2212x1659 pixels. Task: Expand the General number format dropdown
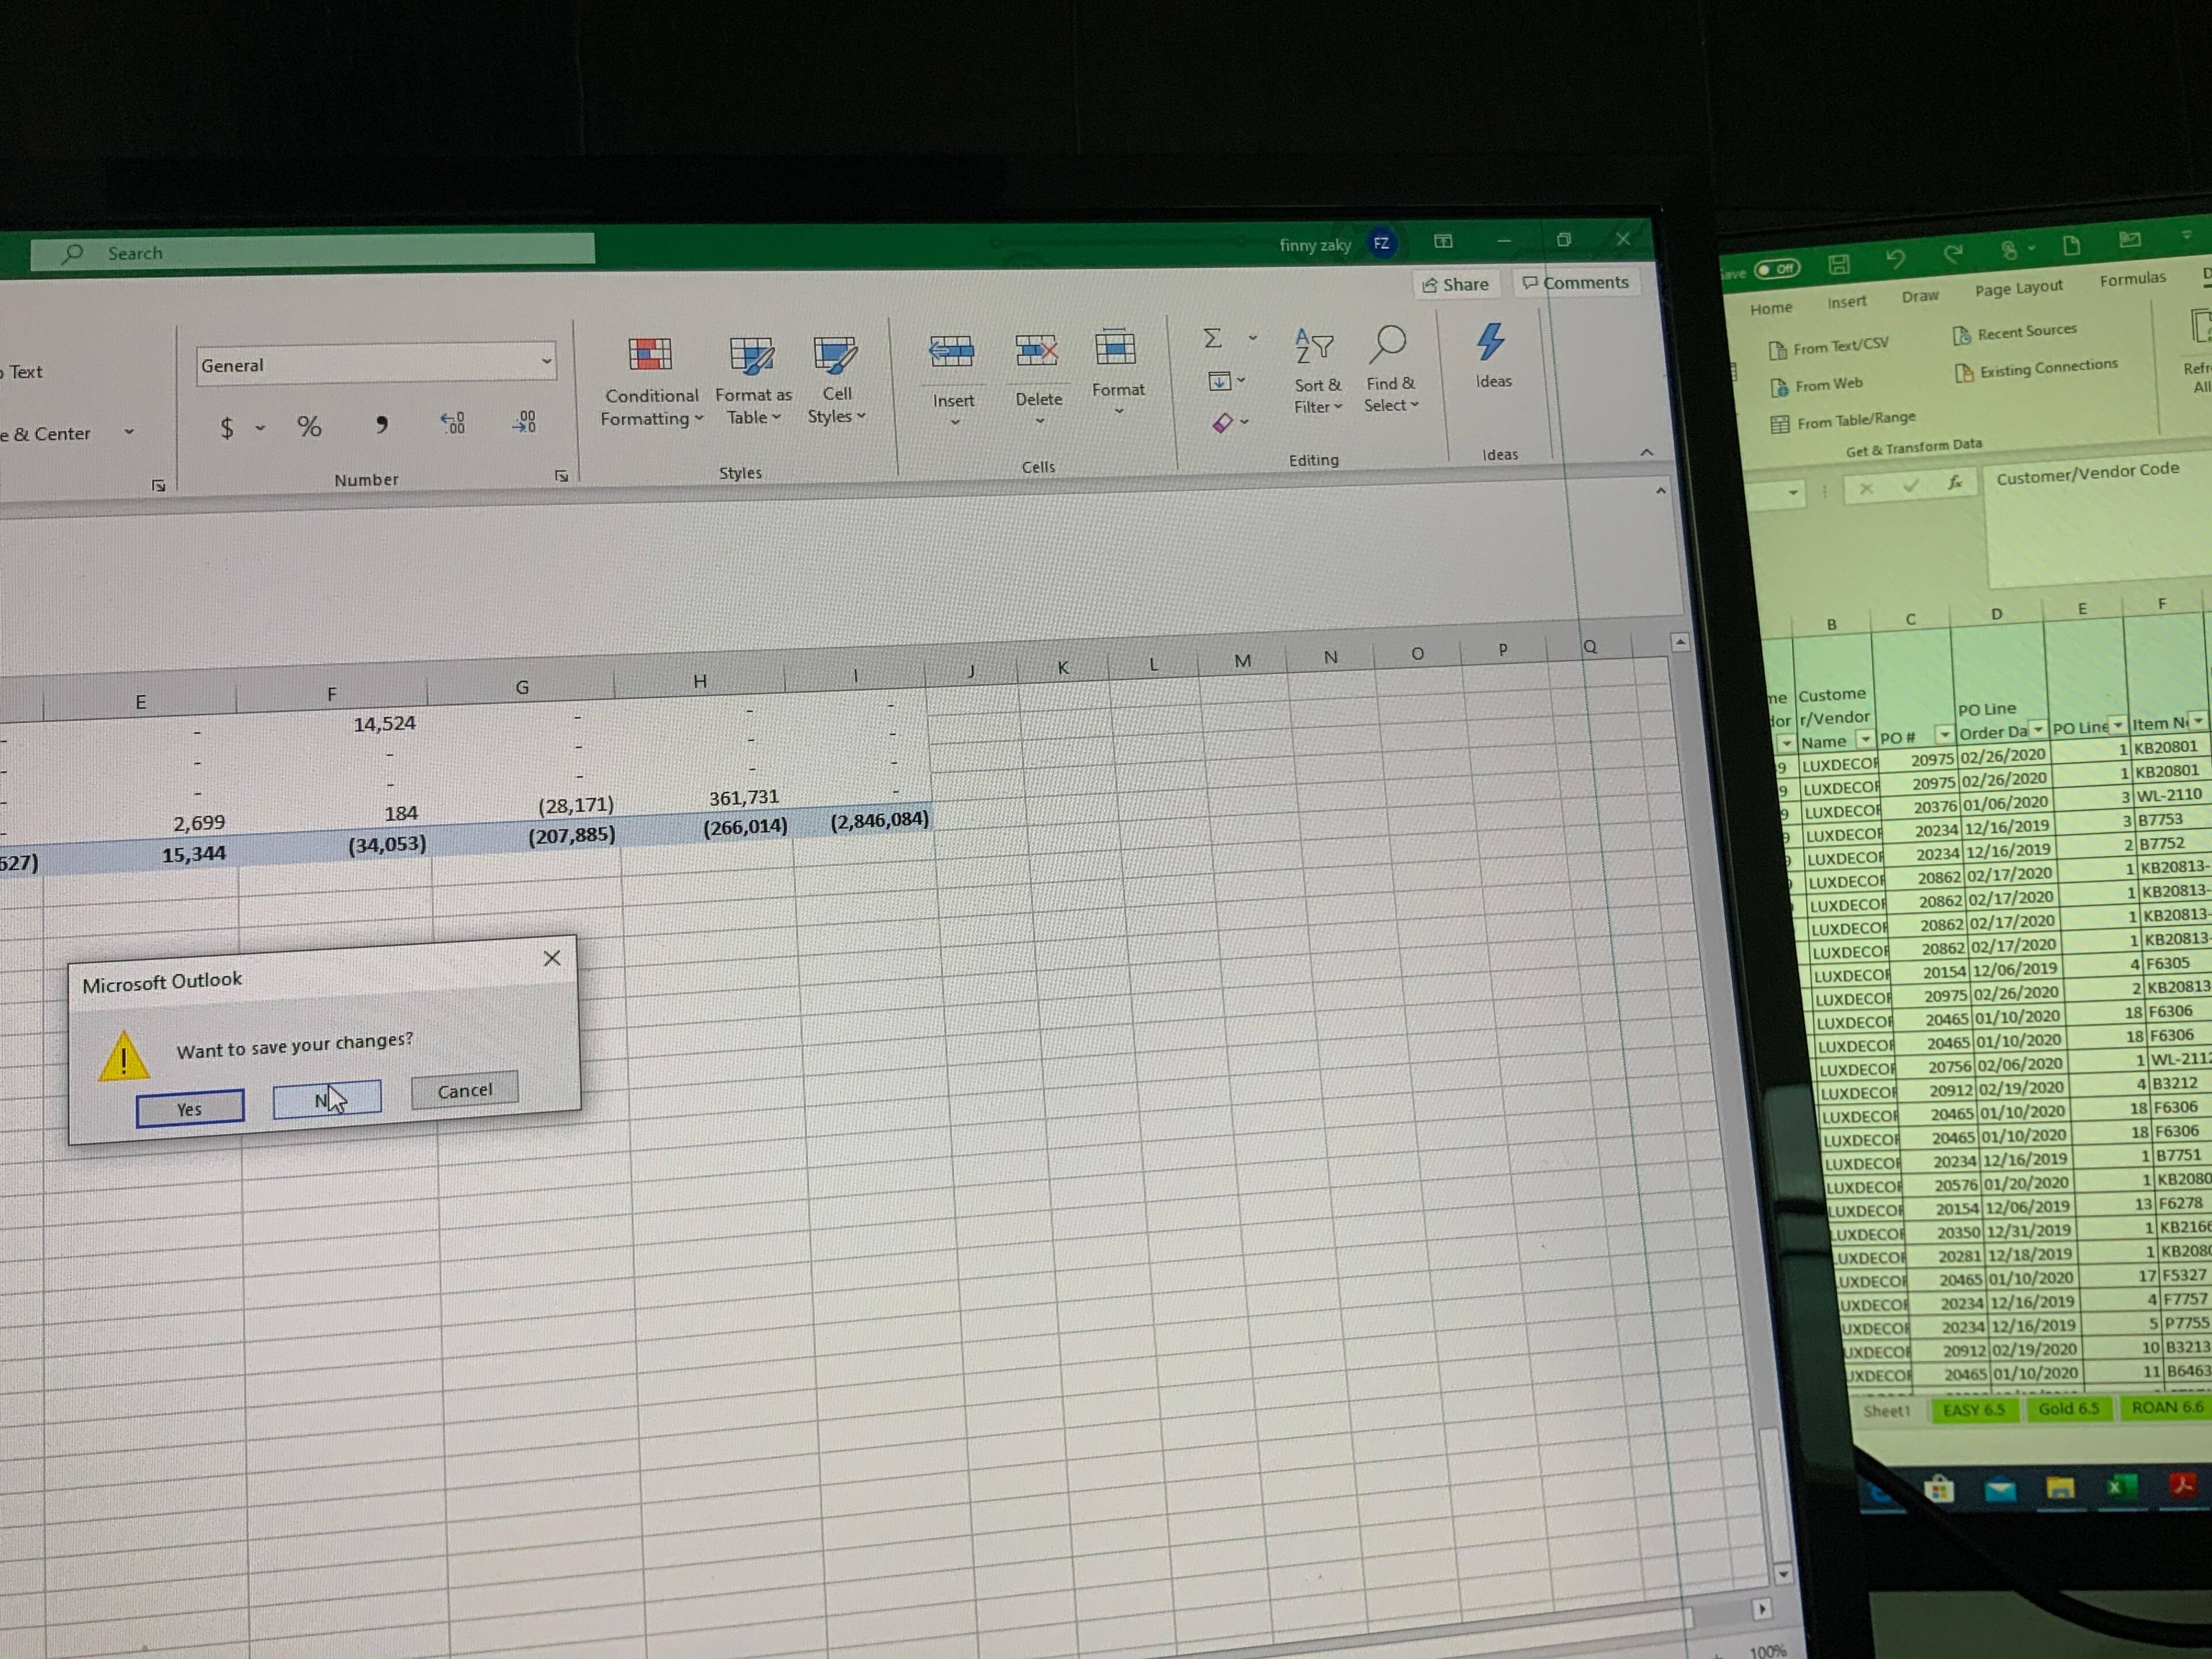tap(546, 361)
